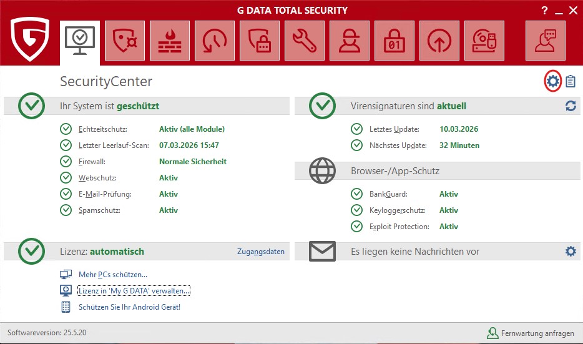Viewport: 583px width, 344px height.
Task: Click the My G DATA license monitor icon
Action: 66,290
